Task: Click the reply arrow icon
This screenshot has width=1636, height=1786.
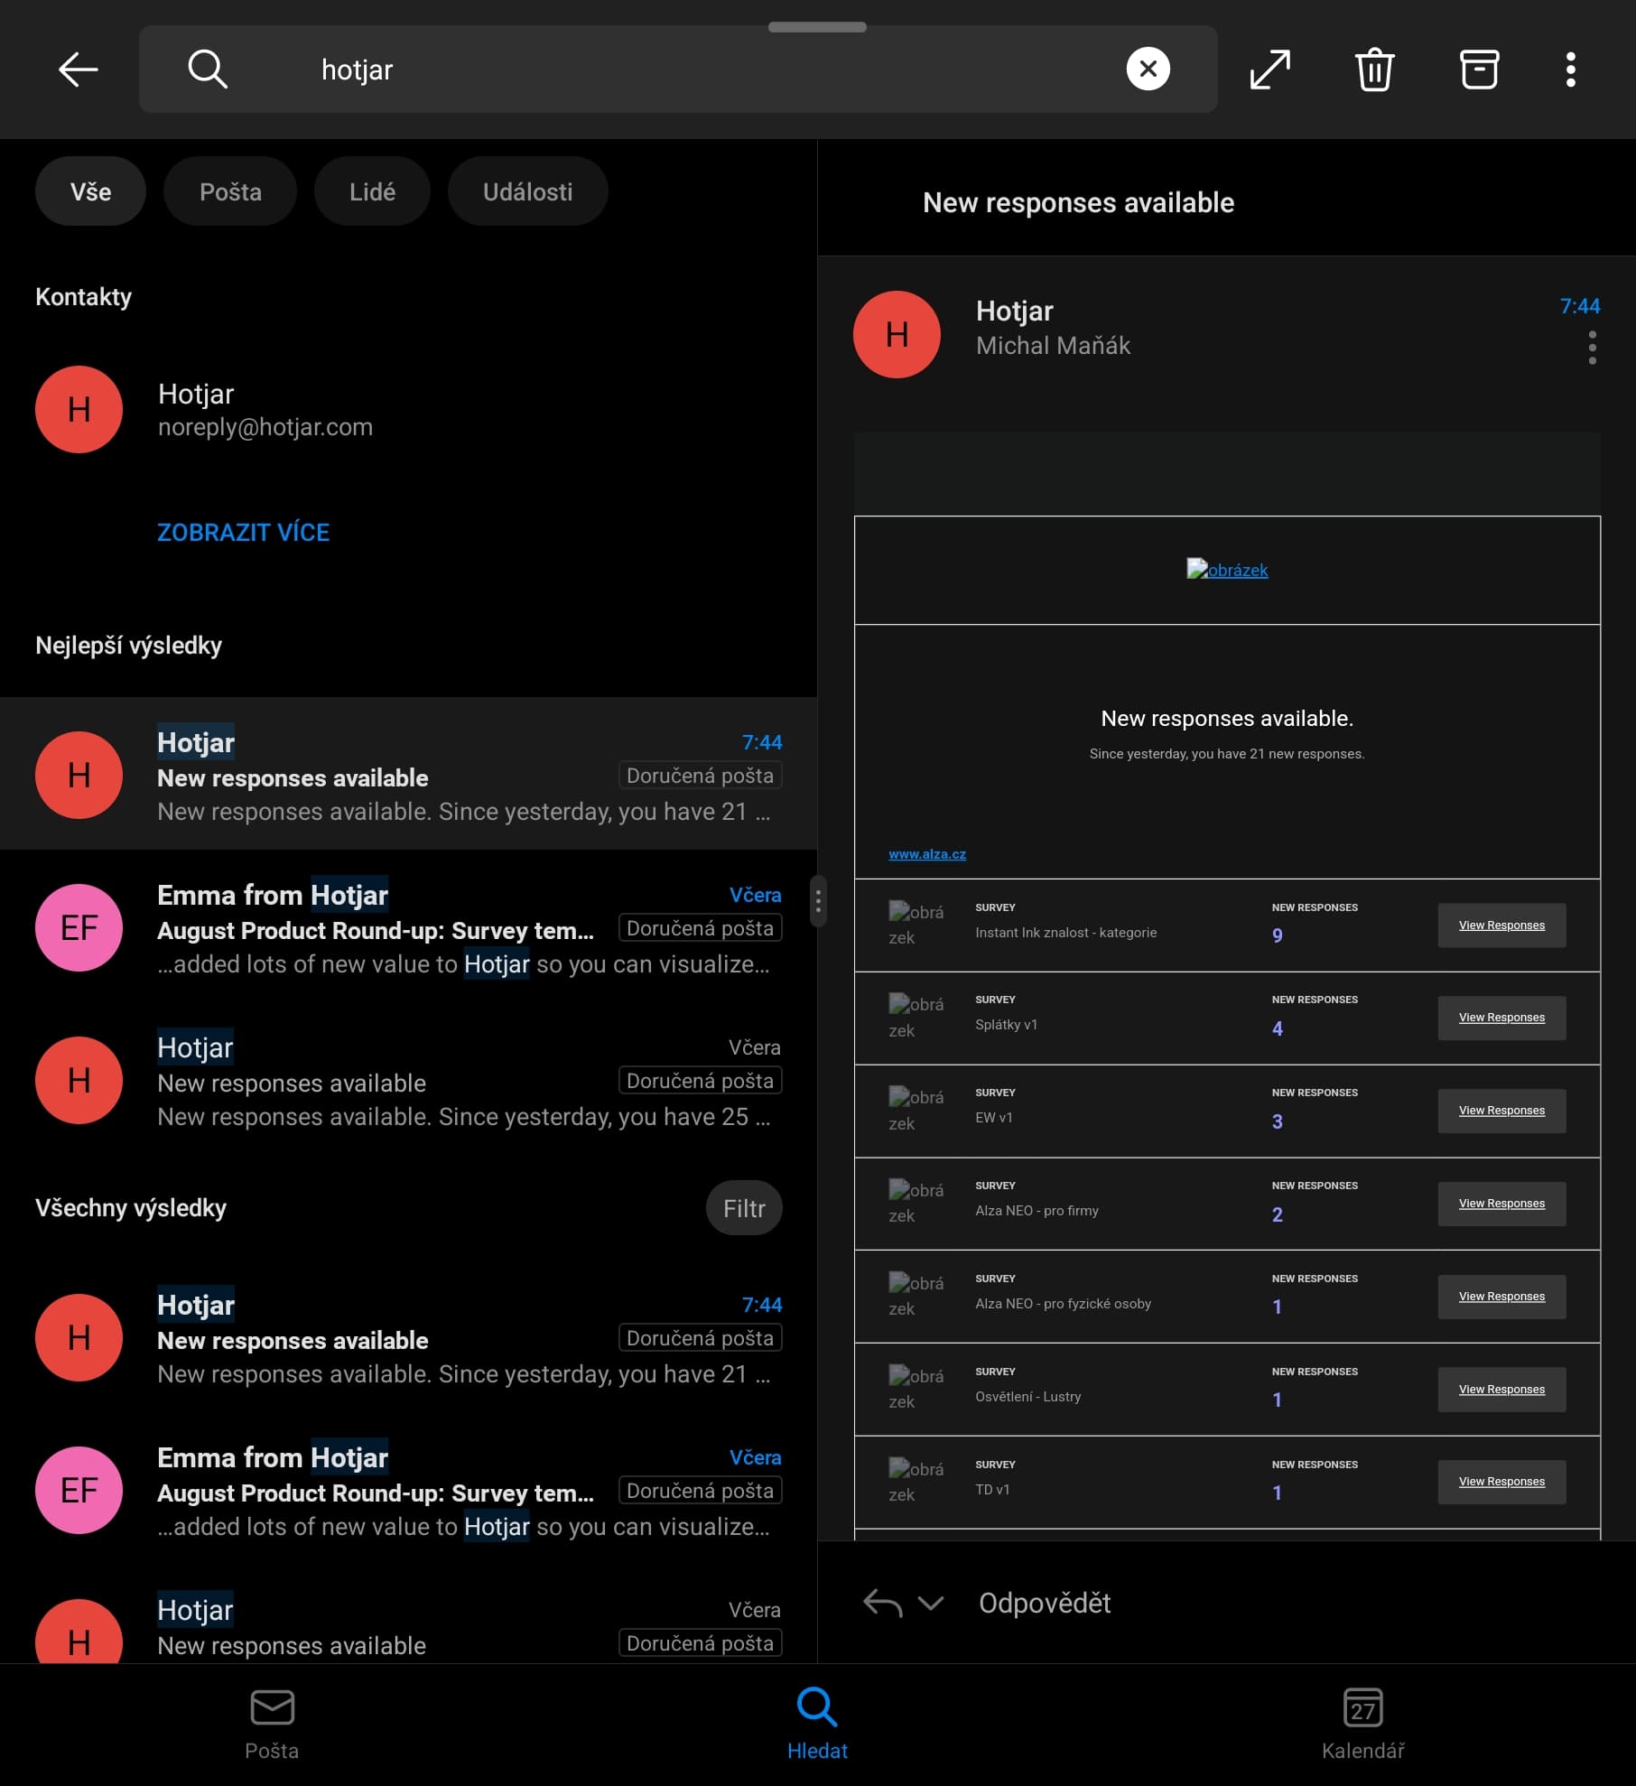Action: 882,1603
